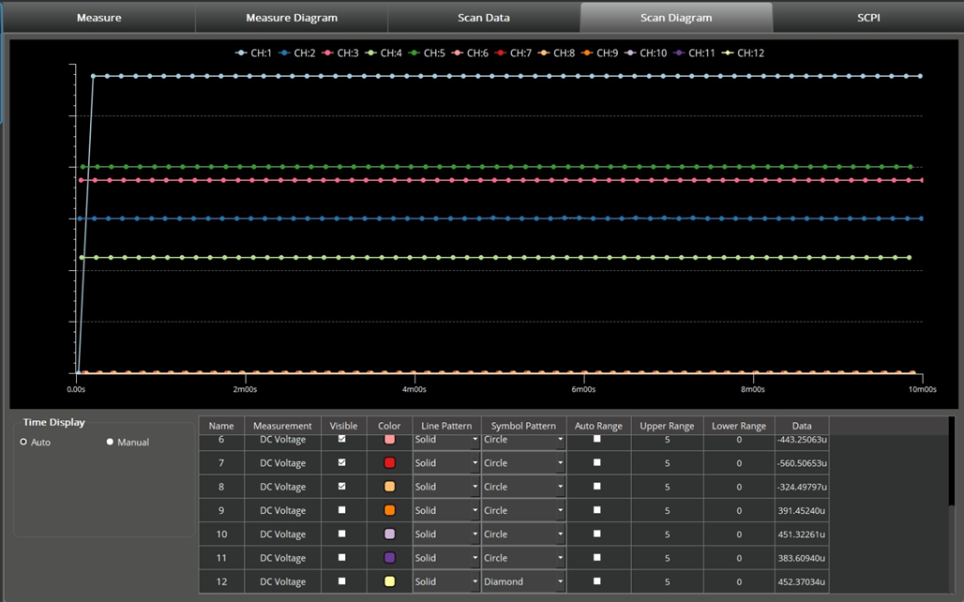This screenshot has width=964, height=602.
Task: Enable Visible checkbox for channel 12
Action: click(x=342, y=581)
